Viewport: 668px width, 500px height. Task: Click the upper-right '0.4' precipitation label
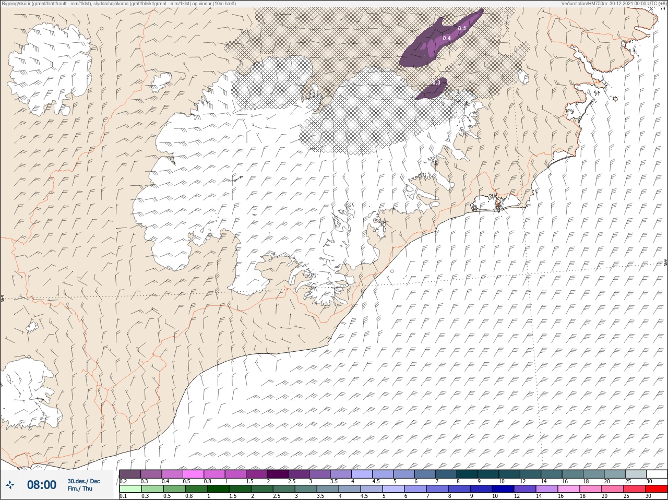[x=461, y=28]
